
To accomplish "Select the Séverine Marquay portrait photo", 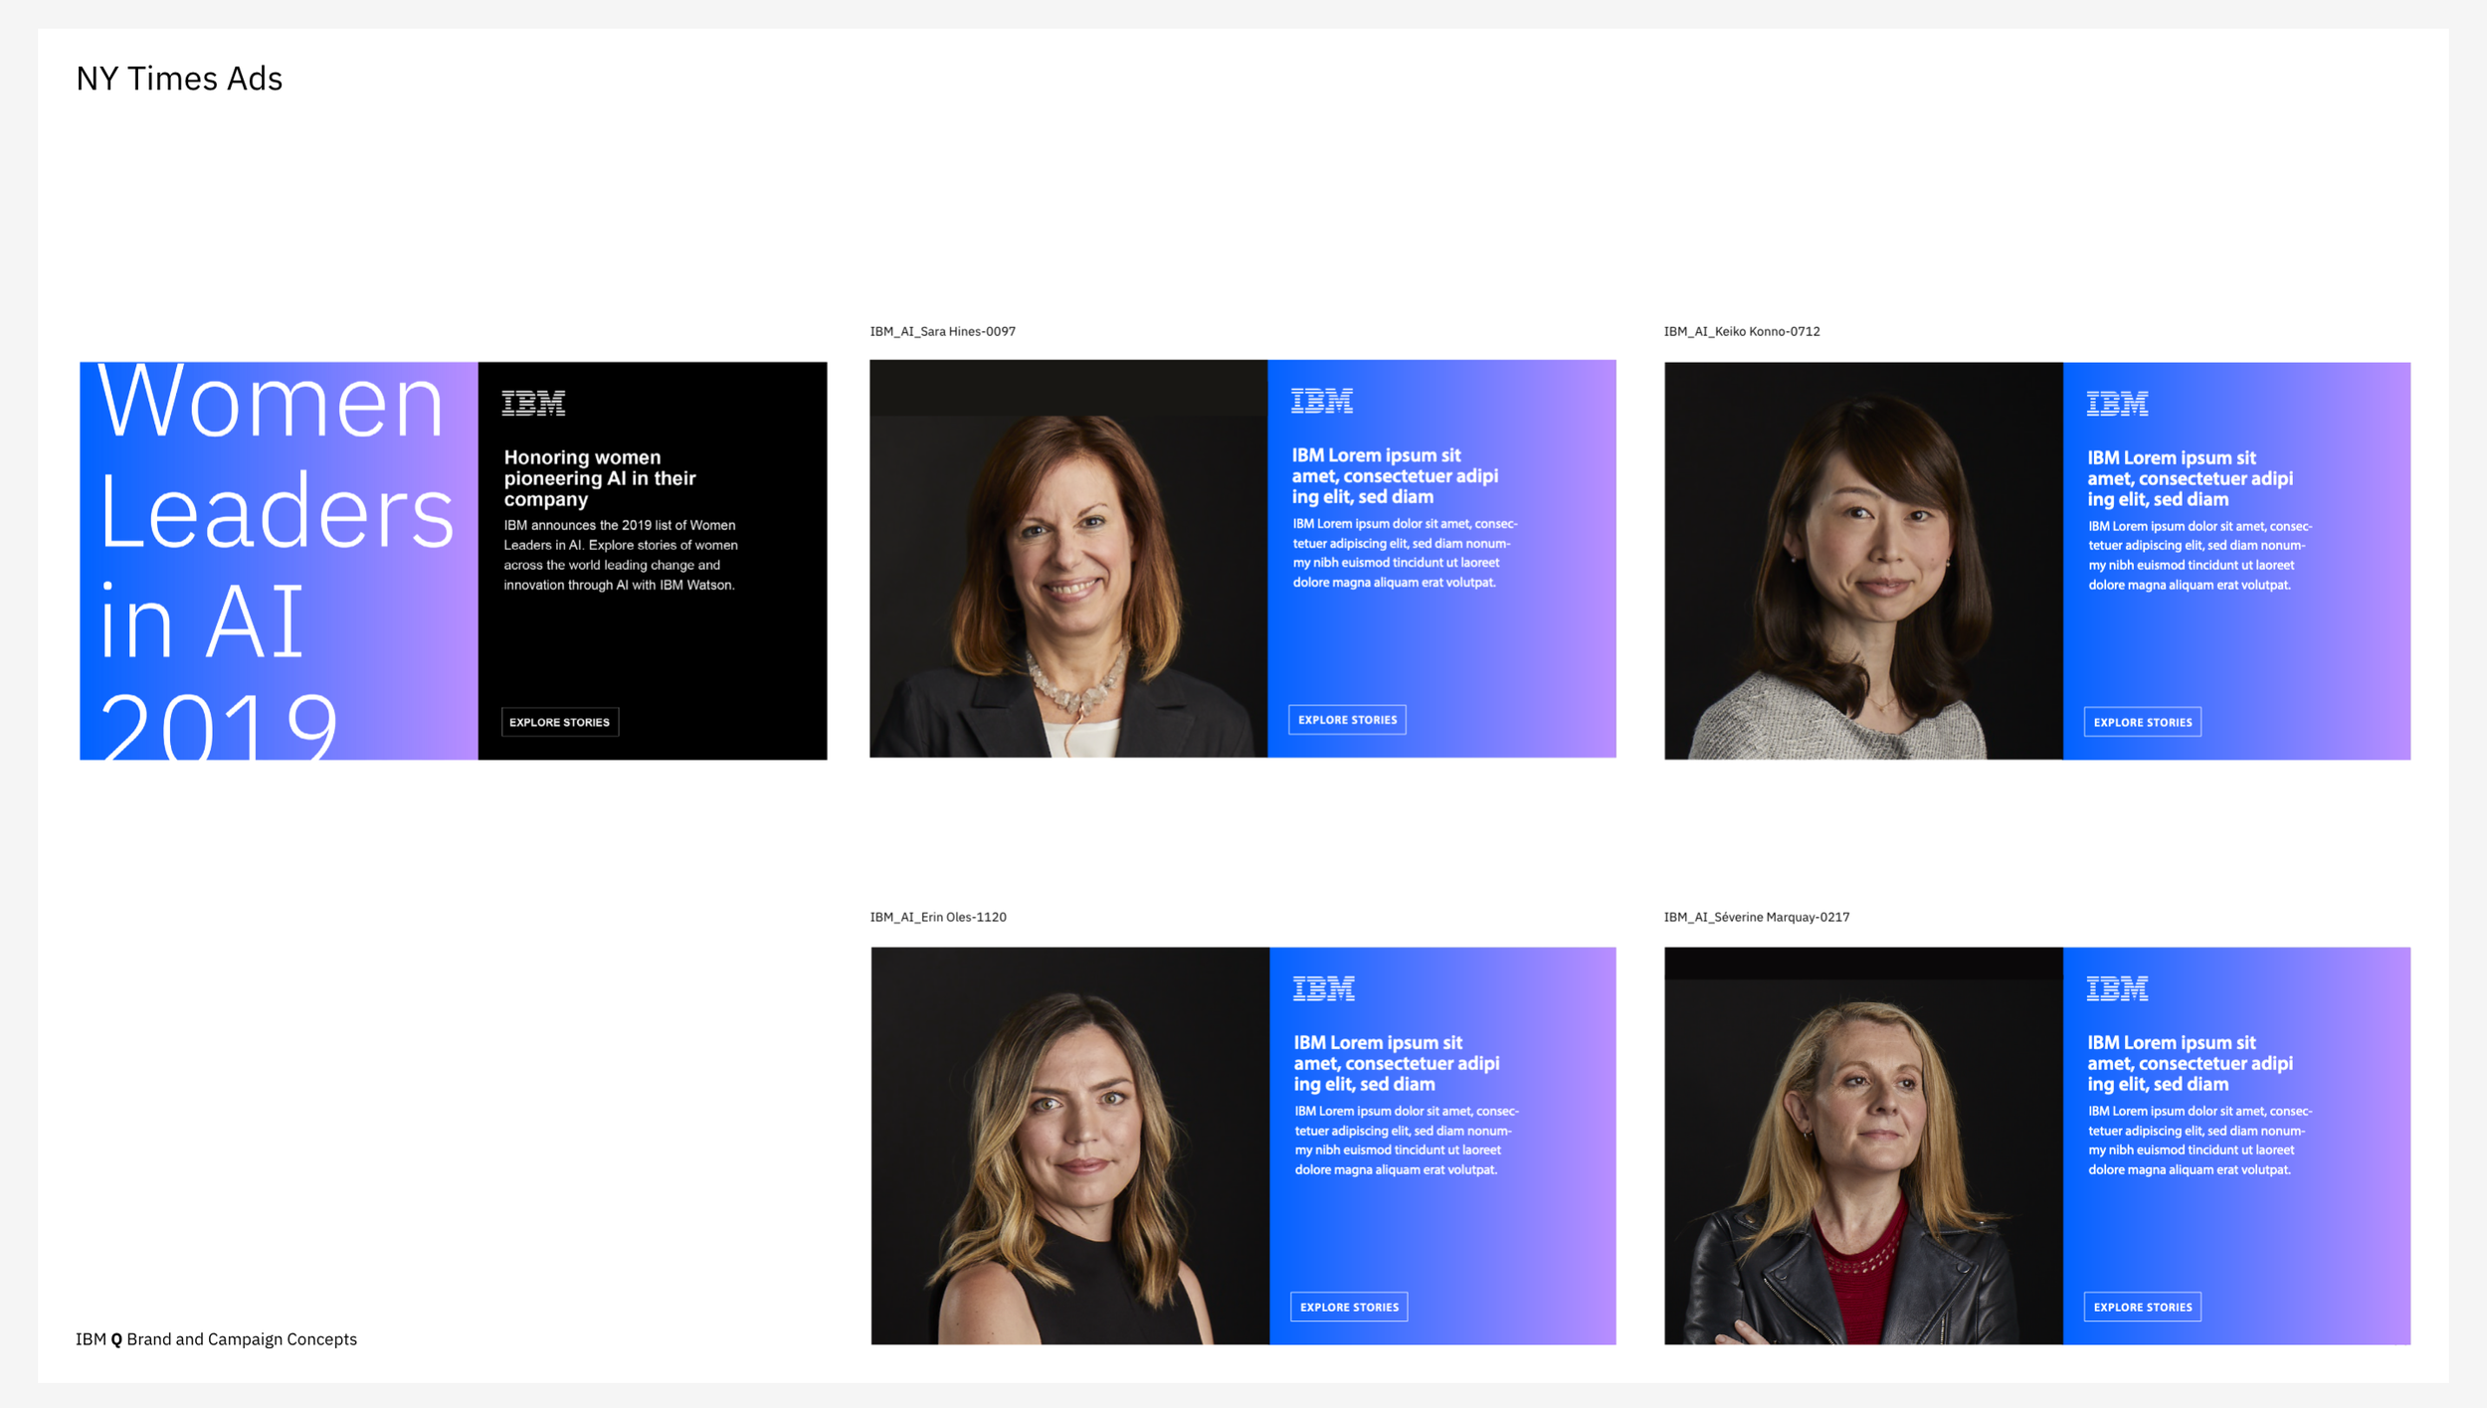I will click(1863, 1145).
